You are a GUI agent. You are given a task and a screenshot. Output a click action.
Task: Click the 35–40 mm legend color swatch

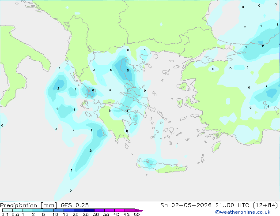point(110,210)
